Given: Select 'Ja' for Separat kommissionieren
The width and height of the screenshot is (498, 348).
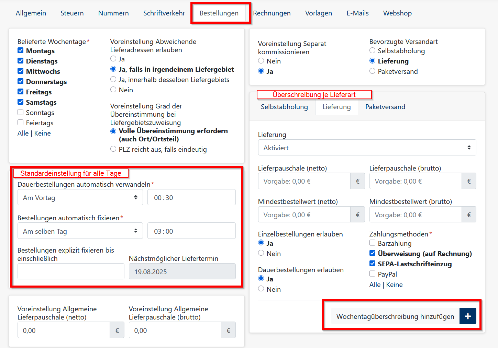Looking at the screenshot, I should pyautogui.click(x=261, y=71).
